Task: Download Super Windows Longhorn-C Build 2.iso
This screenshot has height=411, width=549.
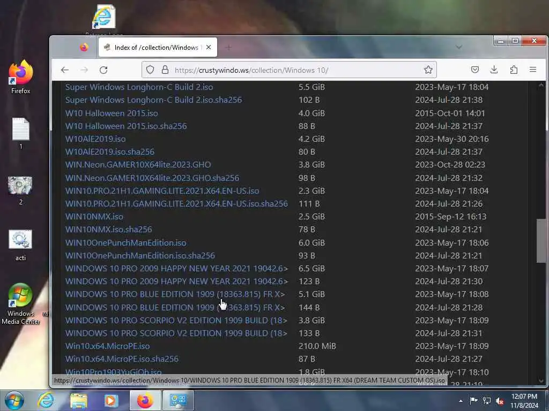Action: (139, 87)
